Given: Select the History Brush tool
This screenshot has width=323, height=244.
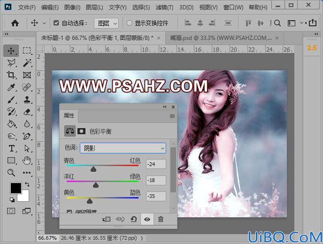Looking at the screenshot, I should click(x=11, y=112).
